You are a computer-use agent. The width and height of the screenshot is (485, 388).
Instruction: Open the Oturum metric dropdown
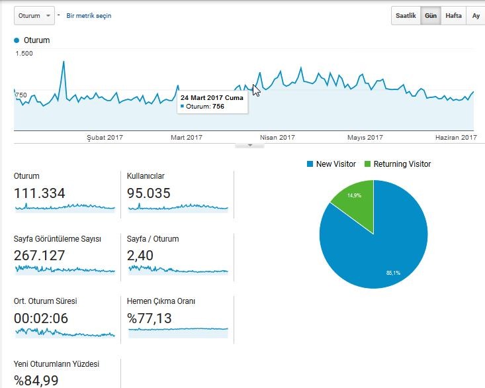(34, 15)
